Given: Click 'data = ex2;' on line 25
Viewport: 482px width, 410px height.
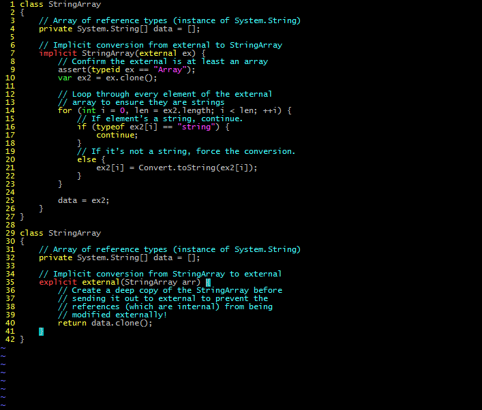Looking at the screenshot, I should coord(84,200).
